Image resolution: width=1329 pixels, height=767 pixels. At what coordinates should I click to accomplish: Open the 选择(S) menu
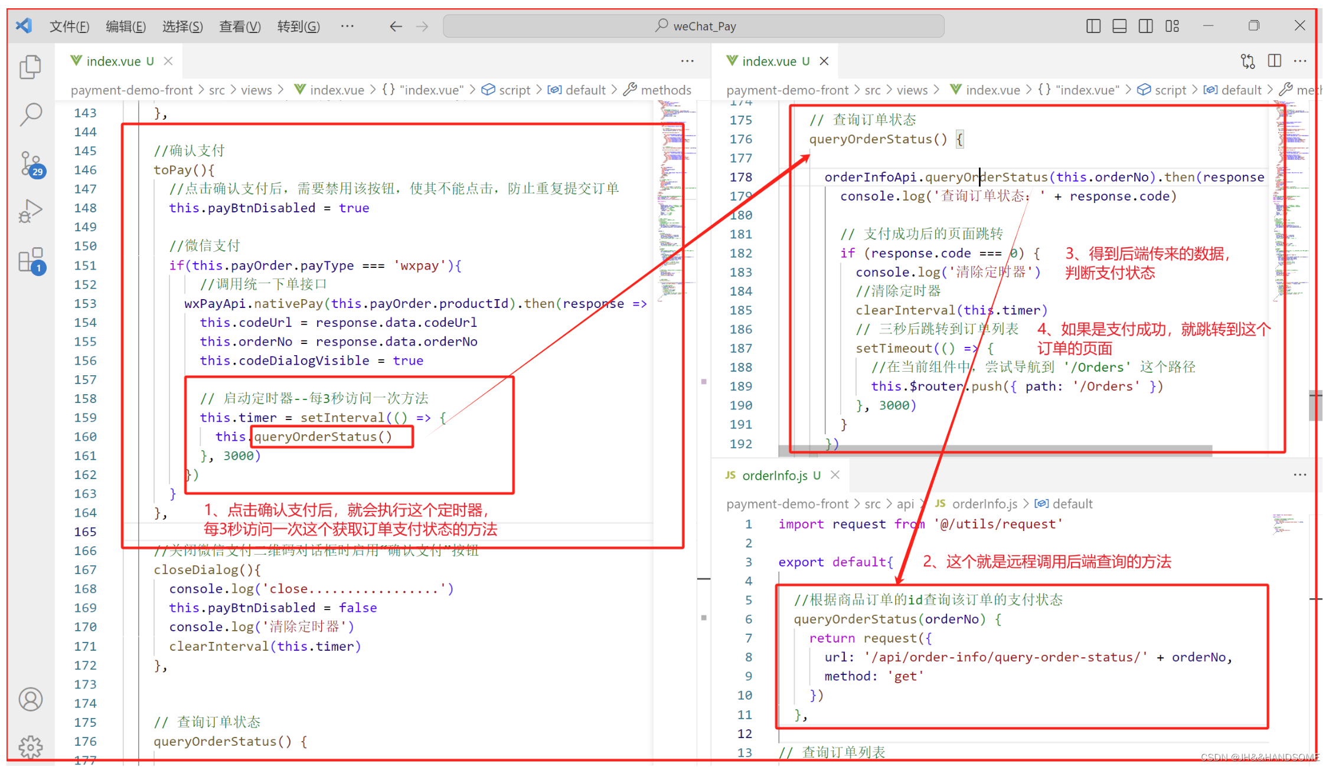[x=182, y=27]
